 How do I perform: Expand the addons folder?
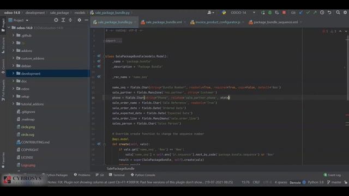[x=13, y=51]
